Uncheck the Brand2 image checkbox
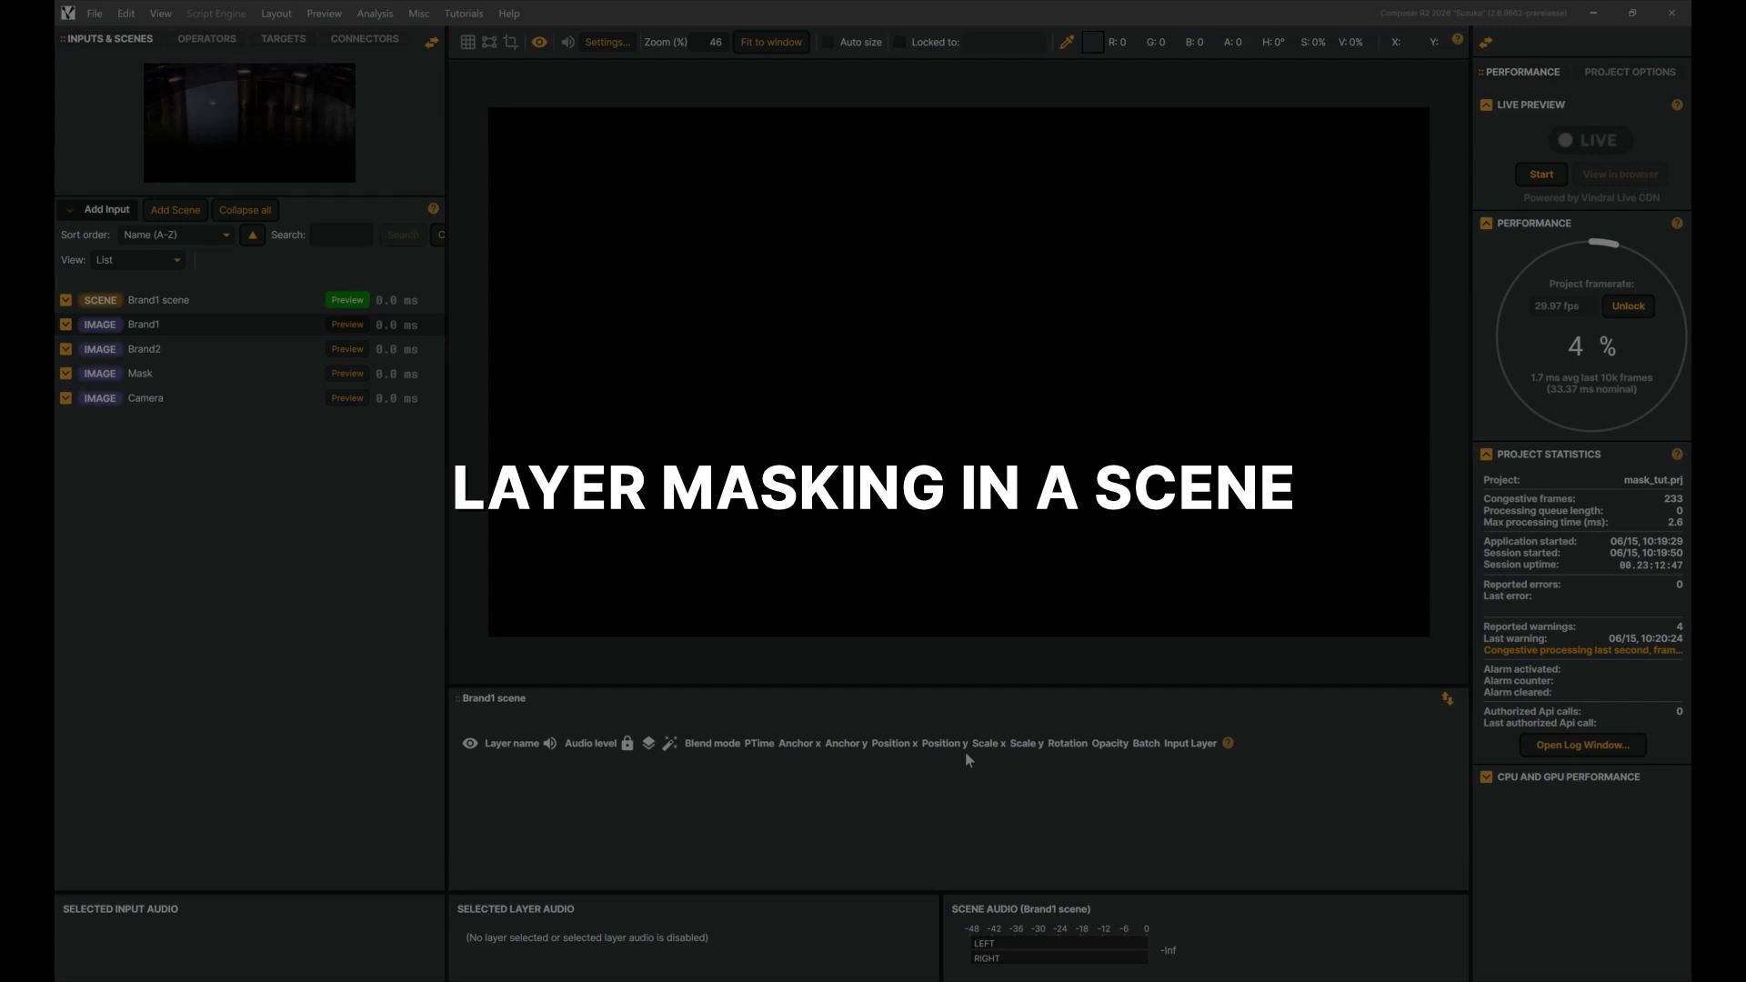This screenshot has width=1746, height=982. [x=65, y=349]
